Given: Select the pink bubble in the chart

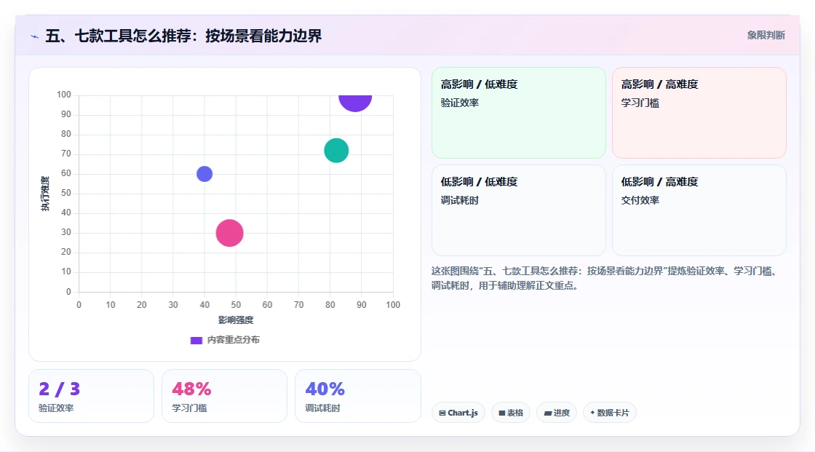Looking at the screenshot, I should click(230, 233).
